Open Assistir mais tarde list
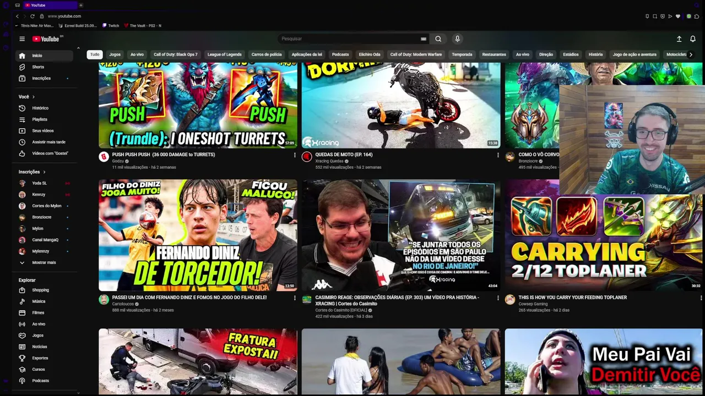 44,142
